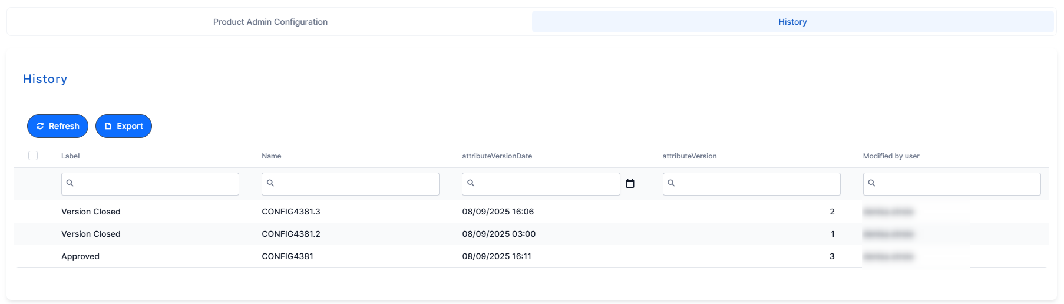The width and height of the screenshot is (1064, 304).
Task: Sort by Modified by user column header
Action: 891,156
